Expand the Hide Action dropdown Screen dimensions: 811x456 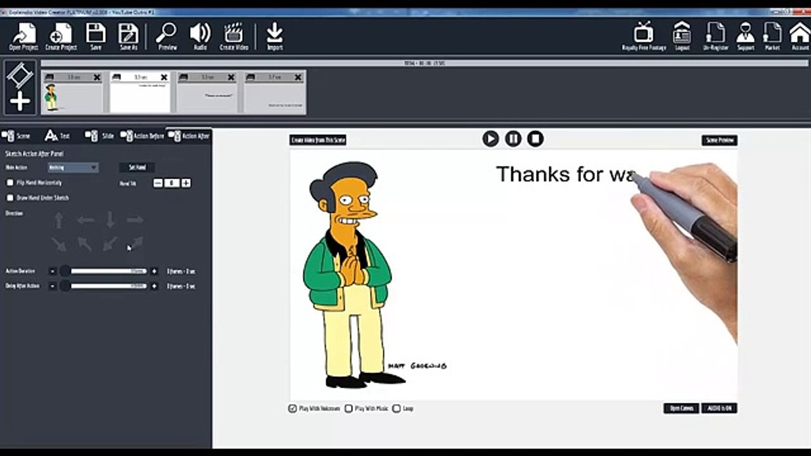pos(73,167)
